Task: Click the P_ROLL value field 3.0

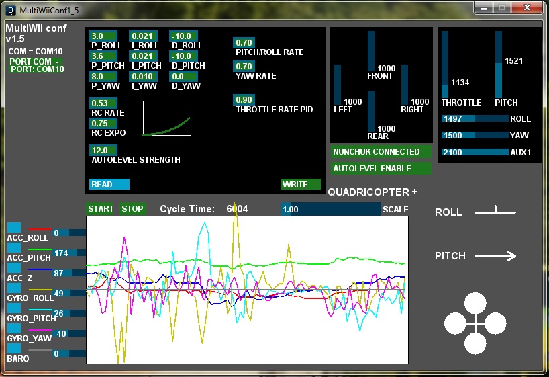Action: [x=103, y=36]
